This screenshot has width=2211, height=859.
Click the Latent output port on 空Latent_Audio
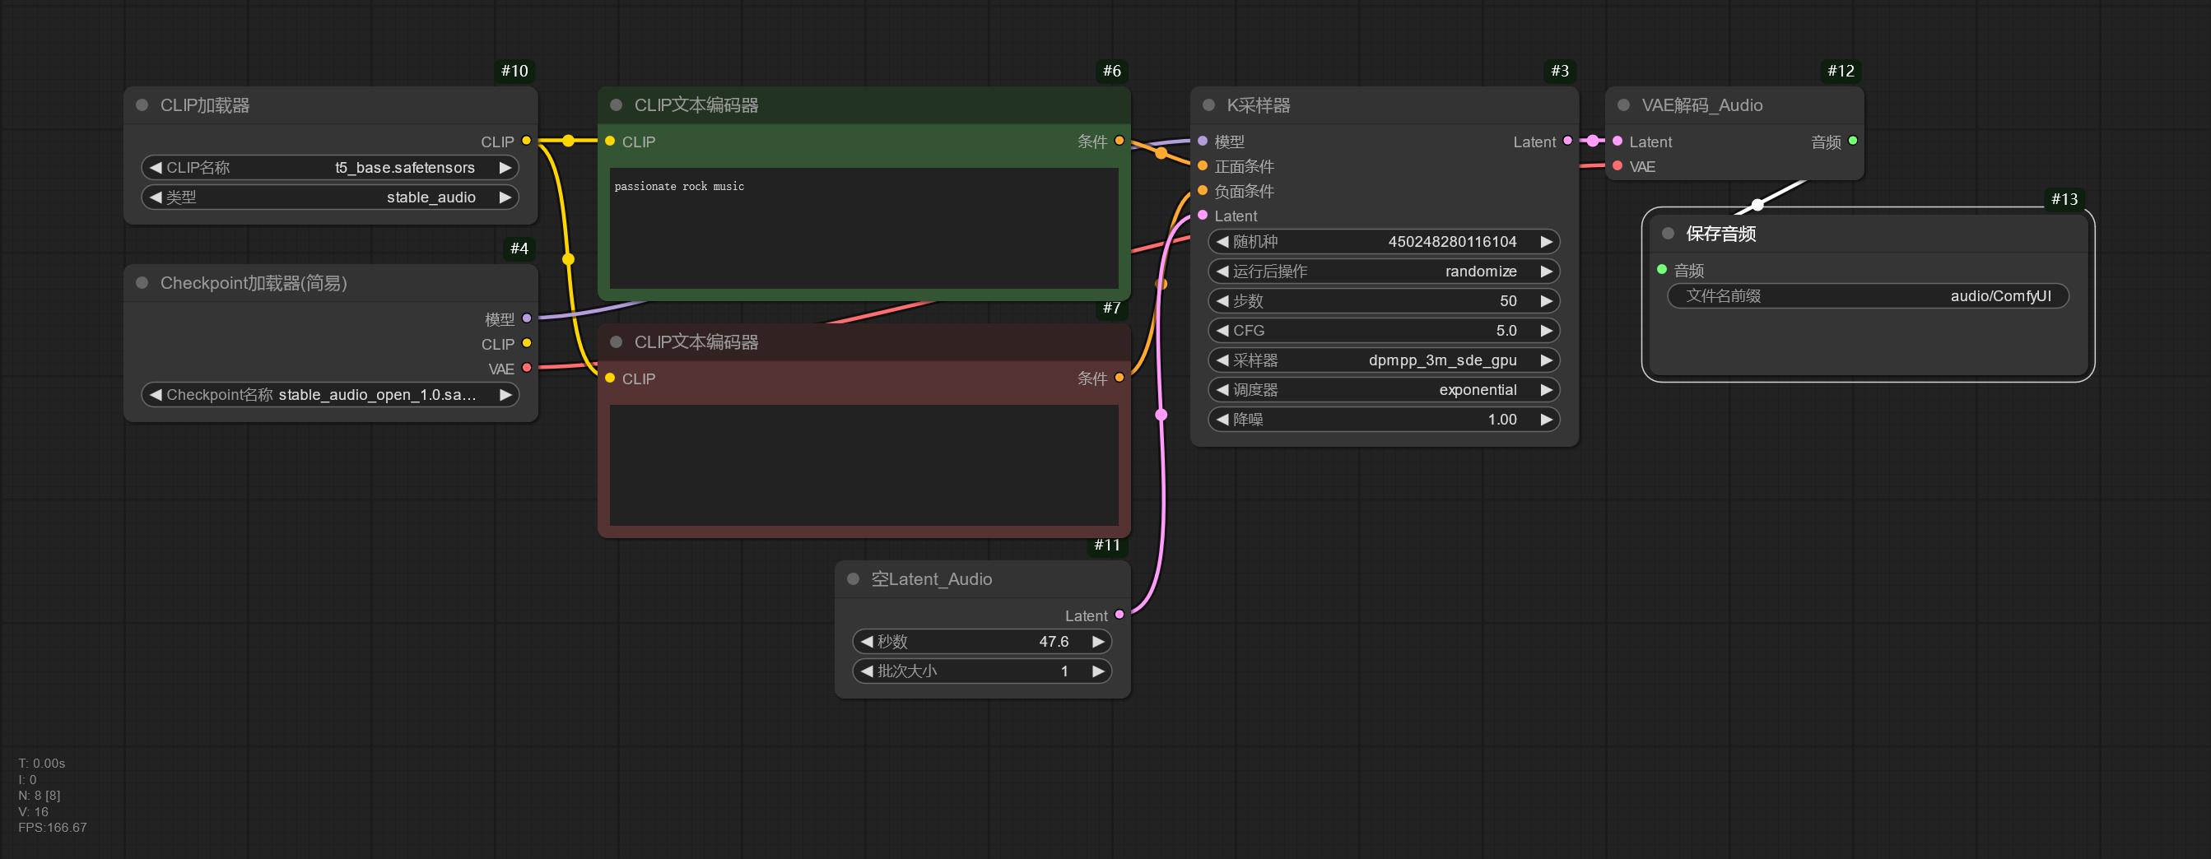pyautogui.click(x=1119, y=615)
